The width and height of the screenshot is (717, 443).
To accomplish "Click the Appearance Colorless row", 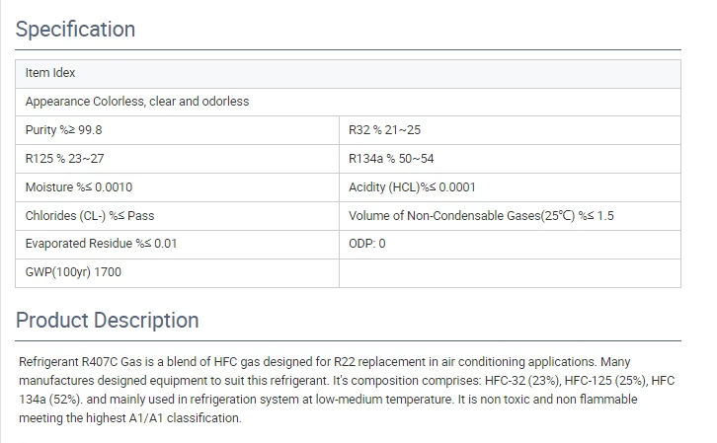I will tap(348, 102).
